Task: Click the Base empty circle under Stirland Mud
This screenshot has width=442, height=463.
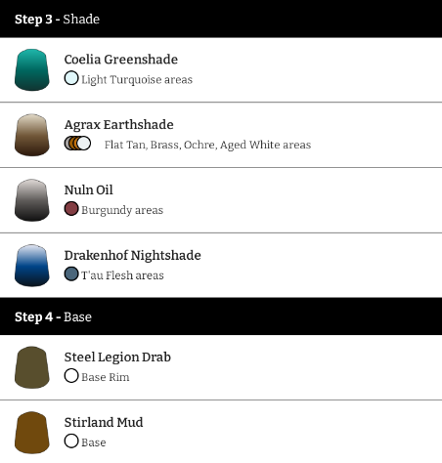Action: pos(71,442)
